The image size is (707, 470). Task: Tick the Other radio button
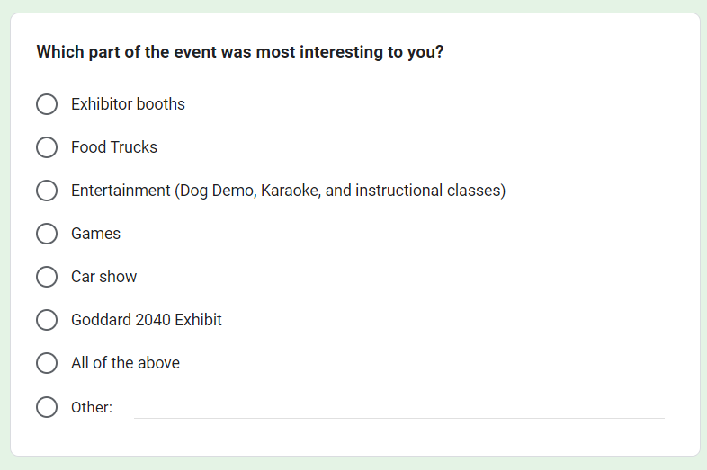(47, 407)
